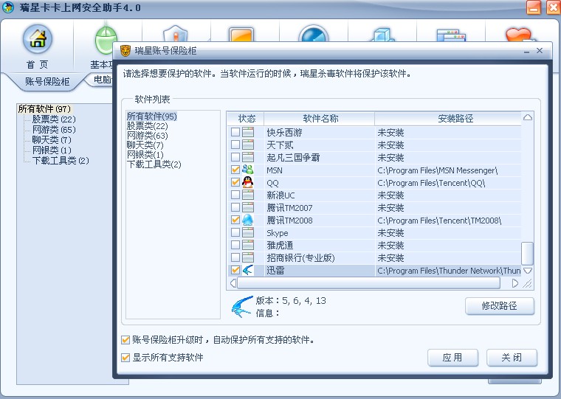
Task: Click the orange square icon in main toolbar
Action: pos(241,35)
